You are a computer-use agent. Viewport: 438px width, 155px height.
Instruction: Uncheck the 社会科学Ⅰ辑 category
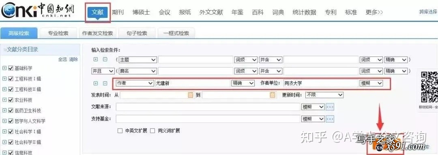(x=11, y=132)
